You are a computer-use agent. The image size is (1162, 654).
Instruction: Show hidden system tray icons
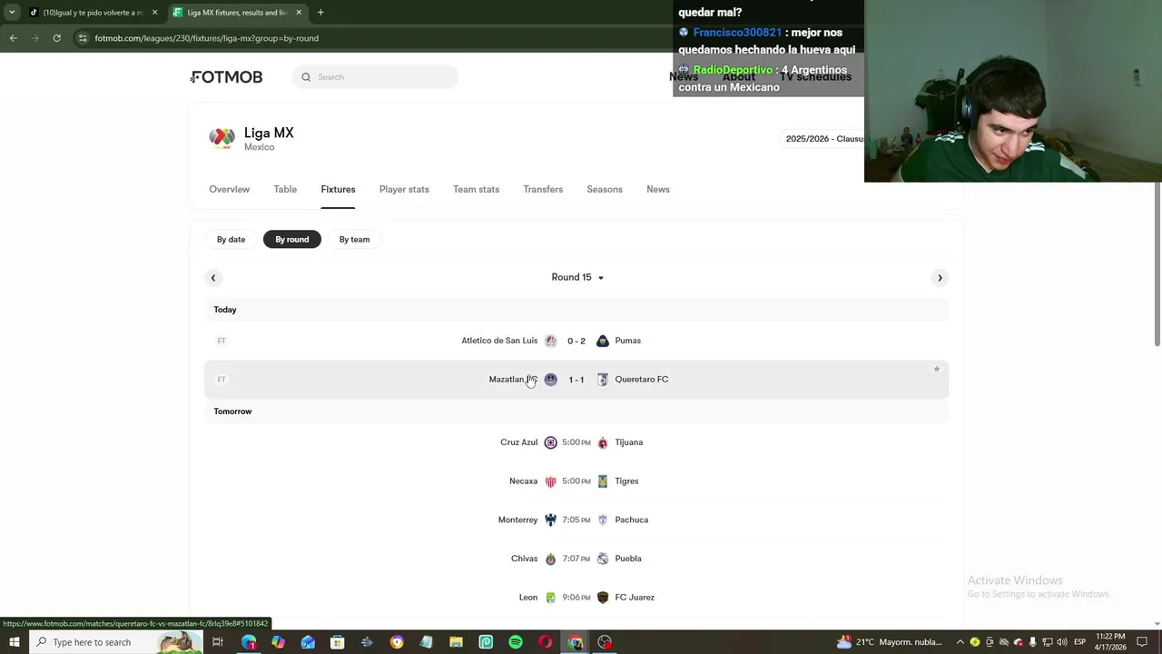[960, 642]
